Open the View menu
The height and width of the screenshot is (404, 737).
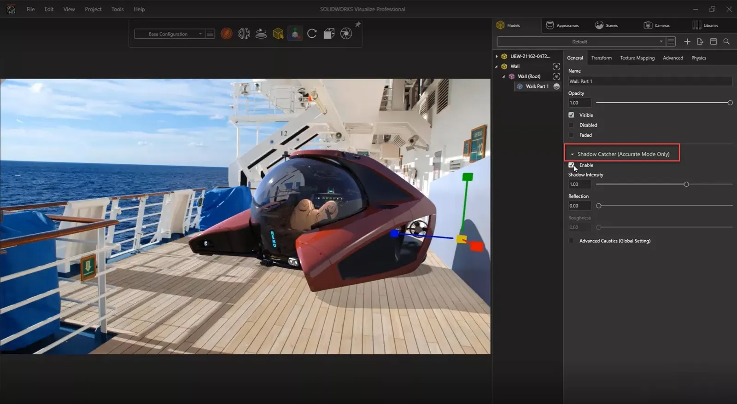tap(69, 9)
